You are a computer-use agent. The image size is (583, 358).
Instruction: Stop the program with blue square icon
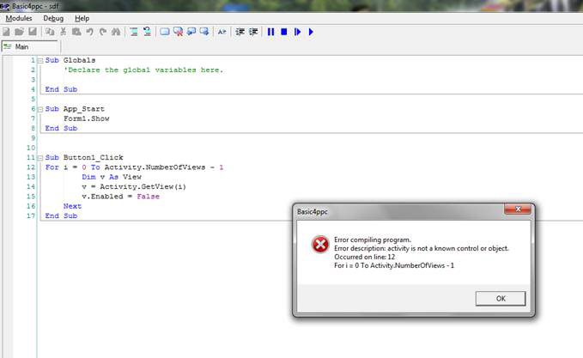point(284,32)
